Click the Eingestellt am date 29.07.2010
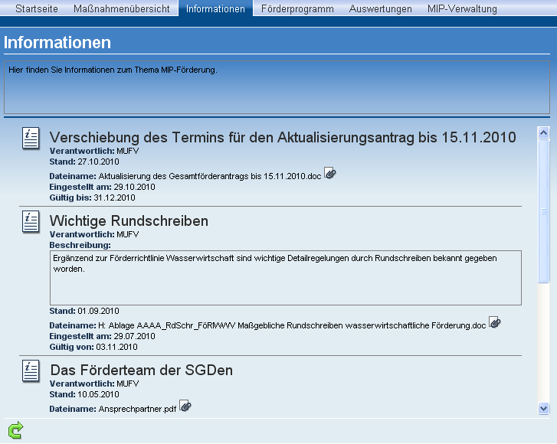The image size is (557, 444). coord(134,337)
